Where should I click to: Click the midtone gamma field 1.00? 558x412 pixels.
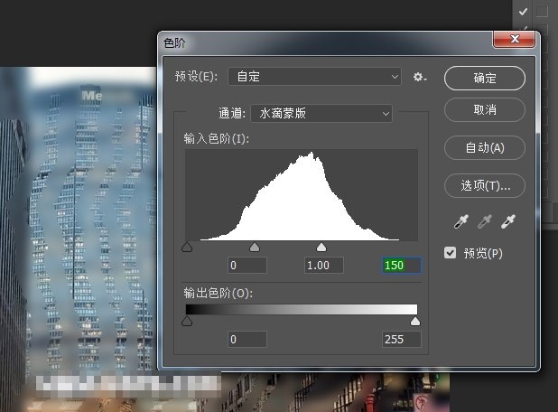pos(324,266)
